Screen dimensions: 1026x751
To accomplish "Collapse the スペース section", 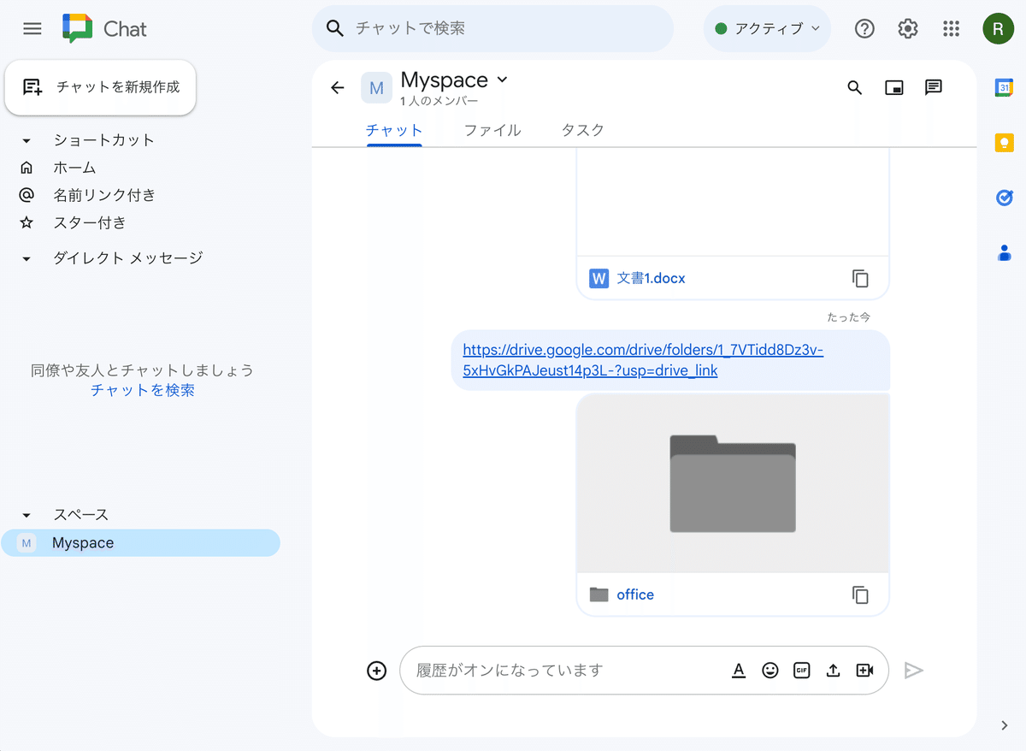I will click(27, 515).
